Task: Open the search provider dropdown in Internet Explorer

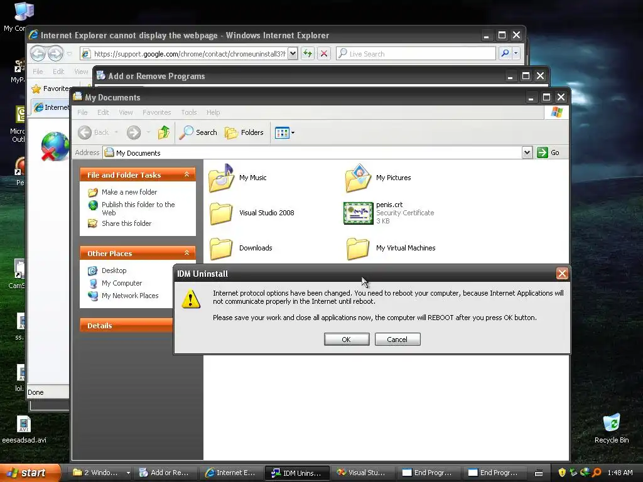Action: pos(516,53)
